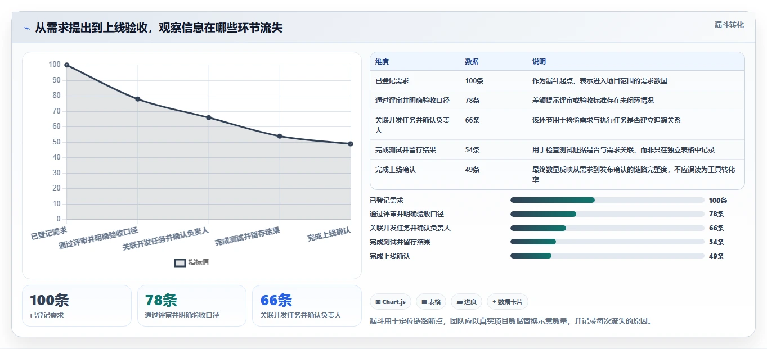Image resolution: width=767 pixels, height=349 pixels.
Task: Click the description starting 用于检查测试证据
Action: point(624,150)
